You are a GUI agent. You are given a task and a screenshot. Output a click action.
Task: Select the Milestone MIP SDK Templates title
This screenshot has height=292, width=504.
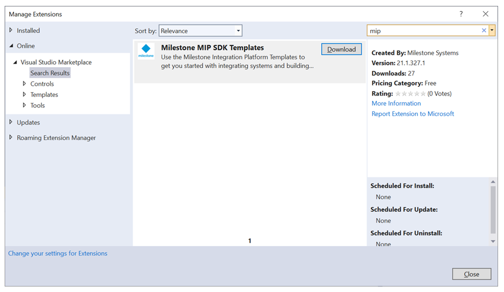click(x=213, y=48)
